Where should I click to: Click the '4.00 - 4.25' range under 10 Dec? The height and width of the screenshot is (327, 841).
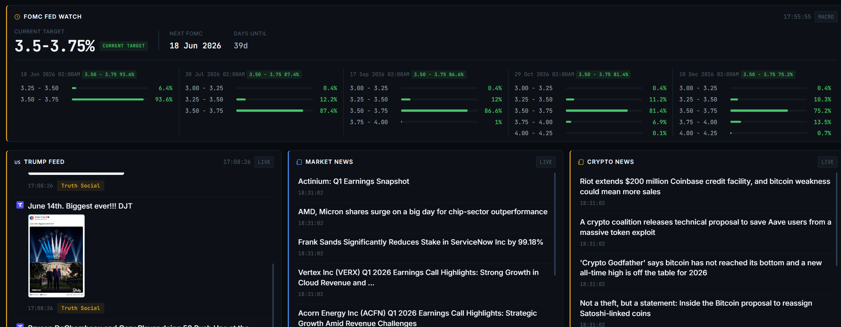(x=698, y=133)
